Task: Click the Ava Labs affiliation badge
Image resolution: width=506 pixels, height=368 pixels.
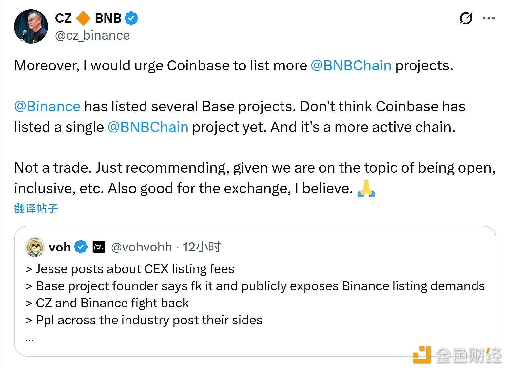Action: click(x=99, y=247)
